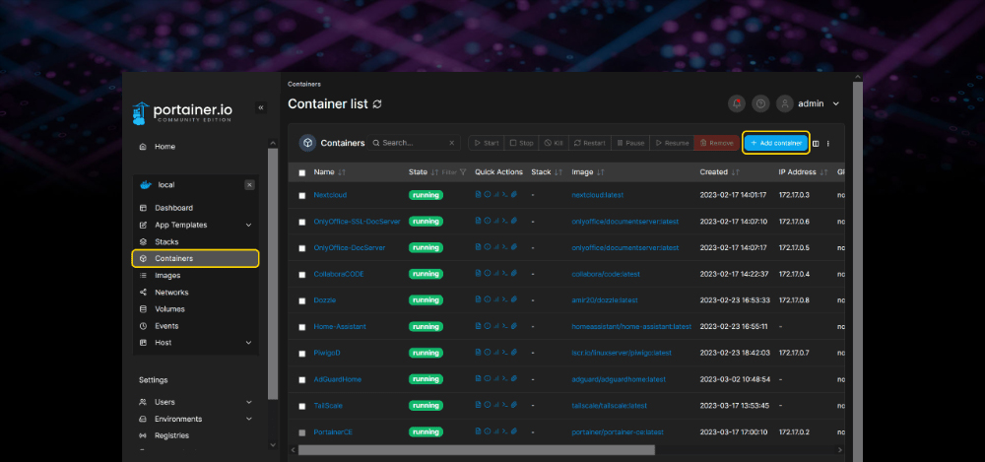This screenshot has width=985, height=462.
Task: Refresh the Container list with reload icon
Action: coord(377,104)
